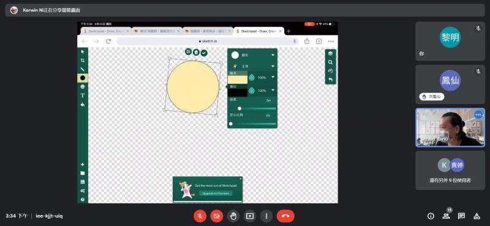The image size is (490, 226).
Task: Click the hollow ratio percent field
Action: click(x=268, y=116)
